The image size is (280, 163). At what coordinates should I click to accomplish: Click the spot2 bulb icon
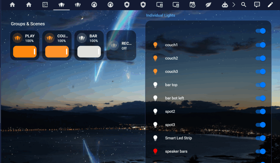click(155, 111)
